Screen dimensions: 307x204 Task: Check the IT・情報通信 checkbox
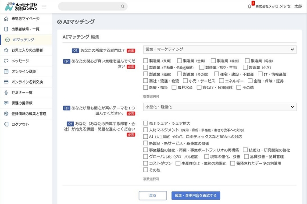pos(260,74)
